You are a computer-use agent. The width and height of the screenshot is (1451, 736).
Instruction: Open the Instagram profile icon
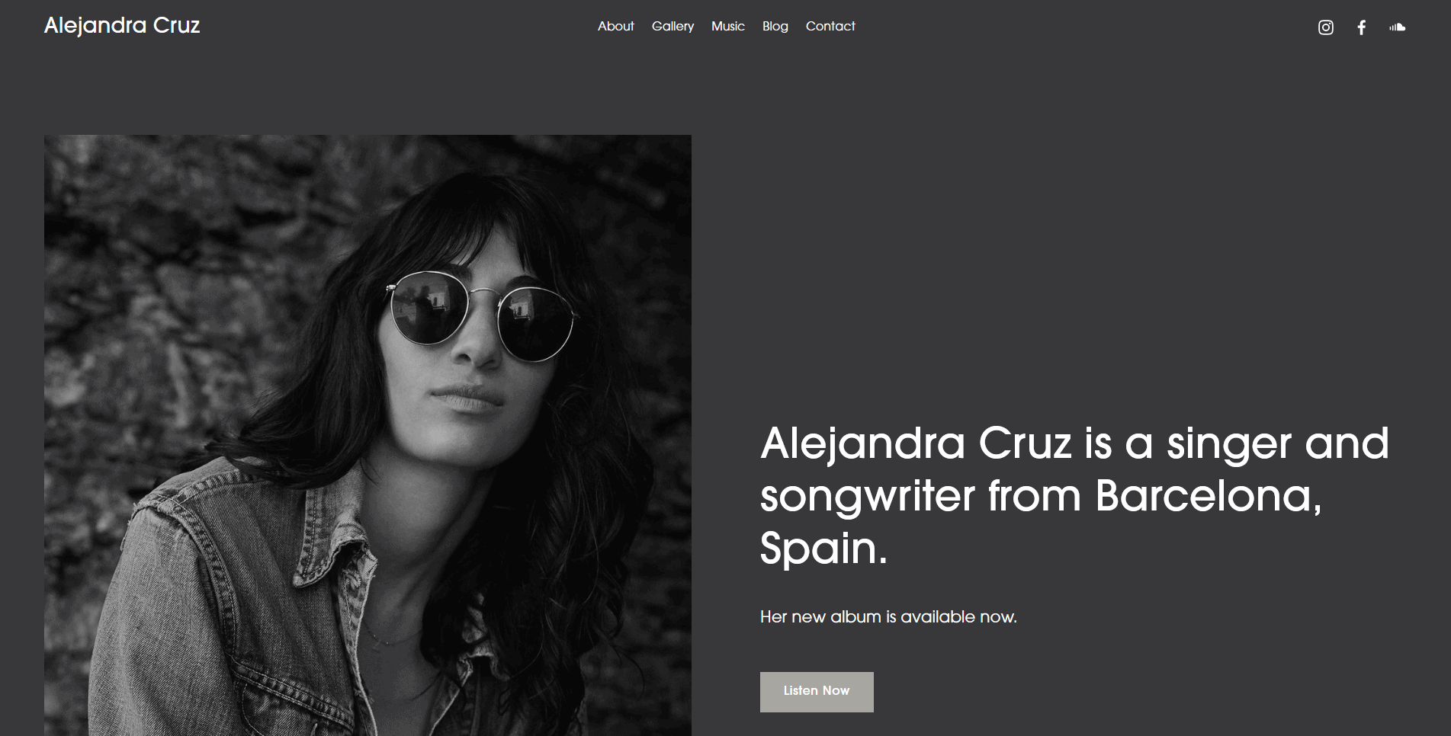(x=1326, y=27)
